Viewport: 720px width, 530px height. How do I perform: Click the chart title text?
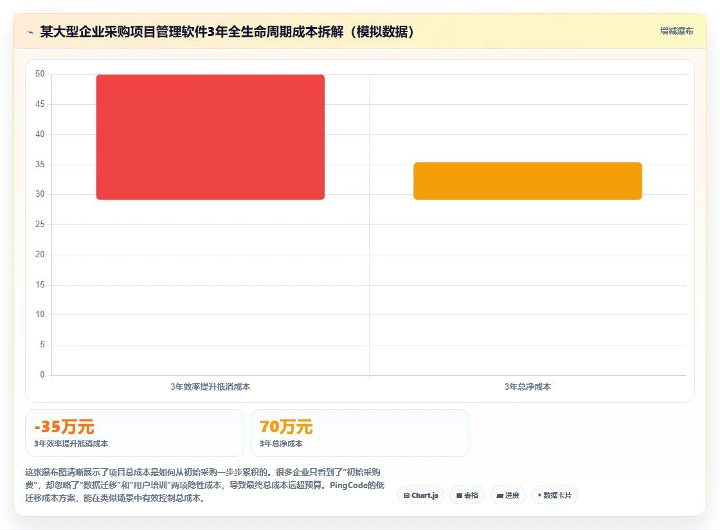(227, 32)
